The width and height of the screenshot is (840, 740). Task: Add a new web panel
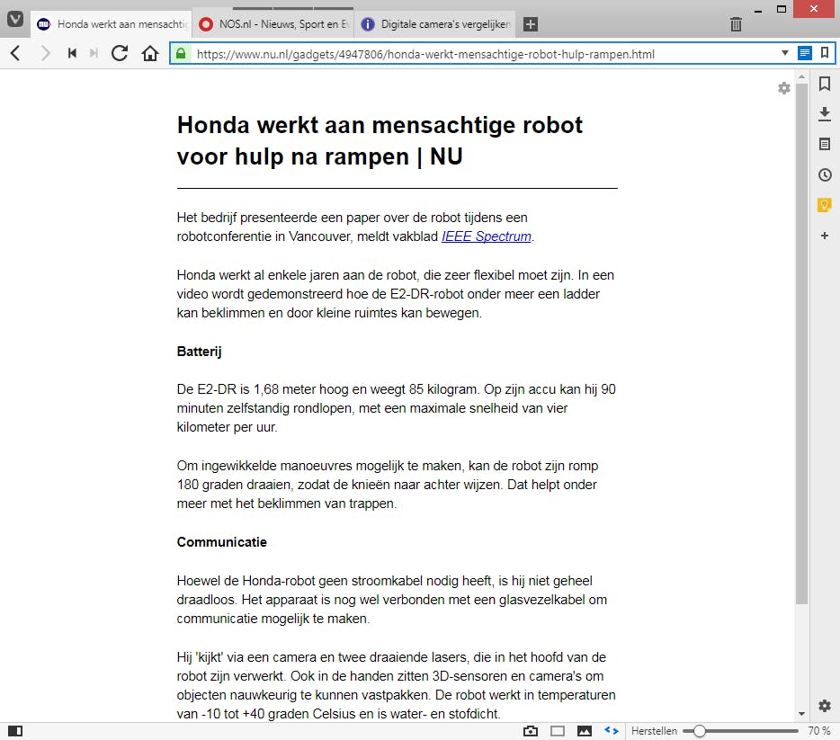825,236
